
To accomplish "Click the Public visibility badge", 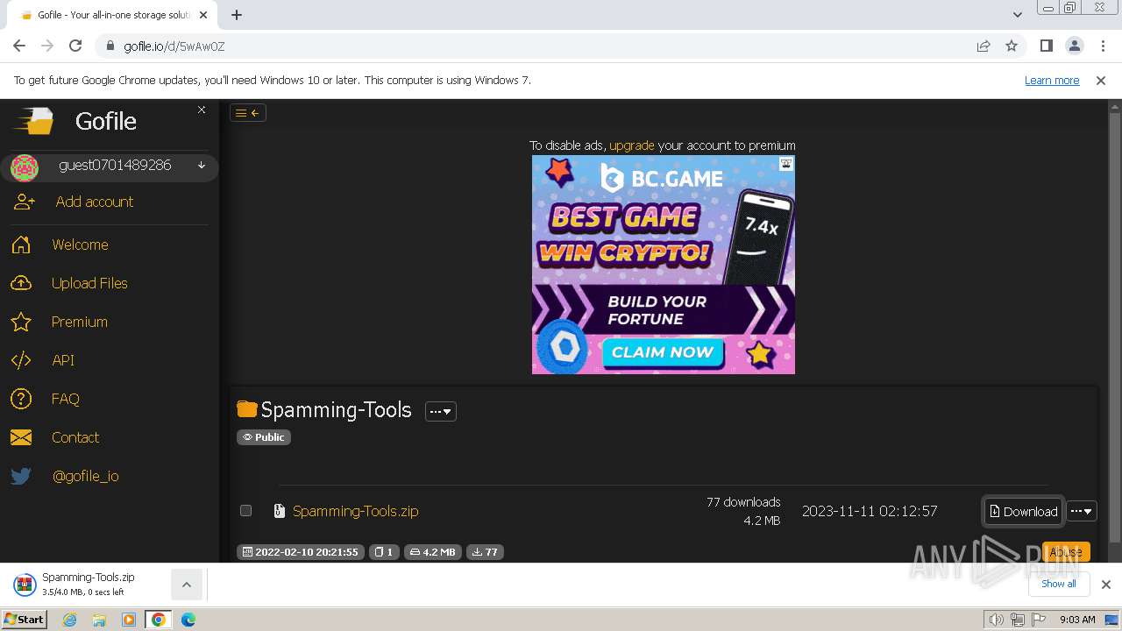I will (x=264, y=437).
